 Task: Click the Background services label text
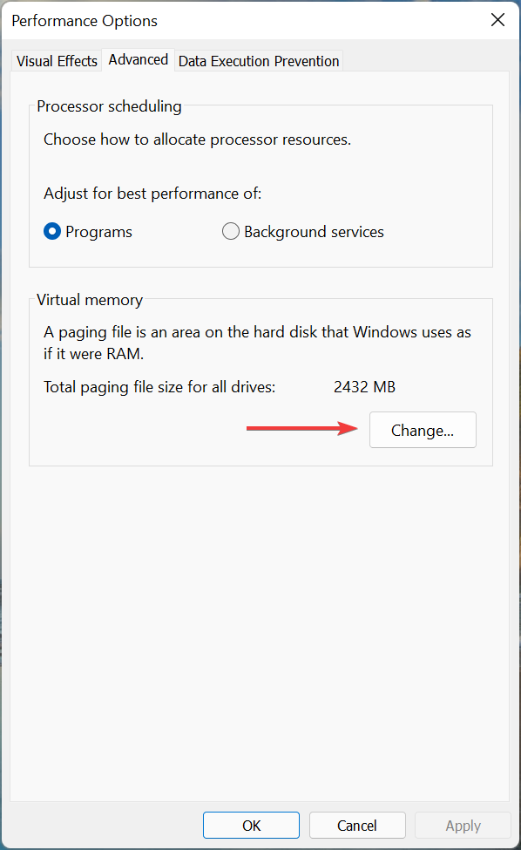tap(312, 231)
